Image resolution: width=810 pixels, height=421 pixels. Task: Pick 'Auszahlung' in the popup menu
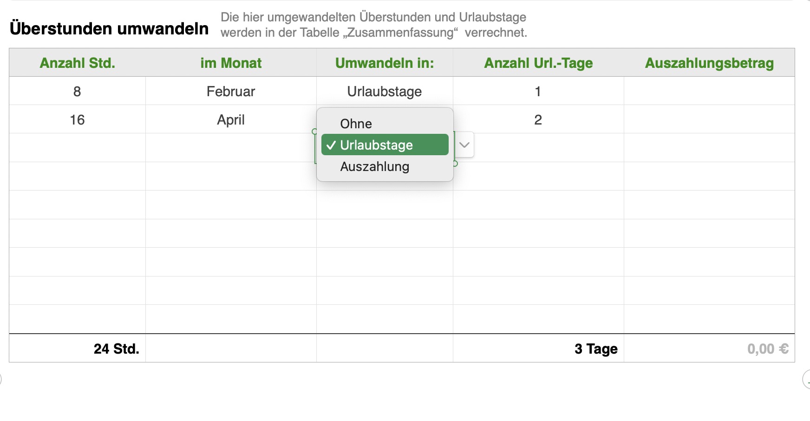coord(375,166)
